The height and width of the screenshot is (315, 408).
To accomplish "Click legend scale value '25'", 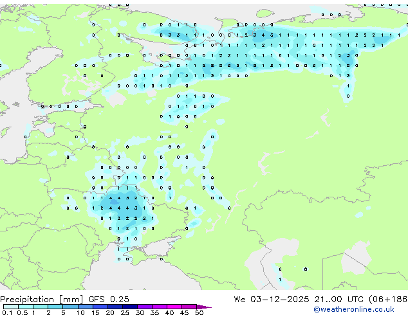I will click(x=125, y=312).
